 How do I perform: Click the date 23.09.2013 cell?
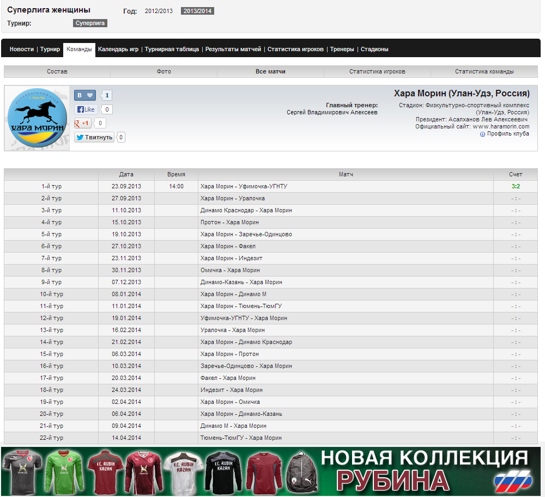pyautogui.click(x=126, y=186)
